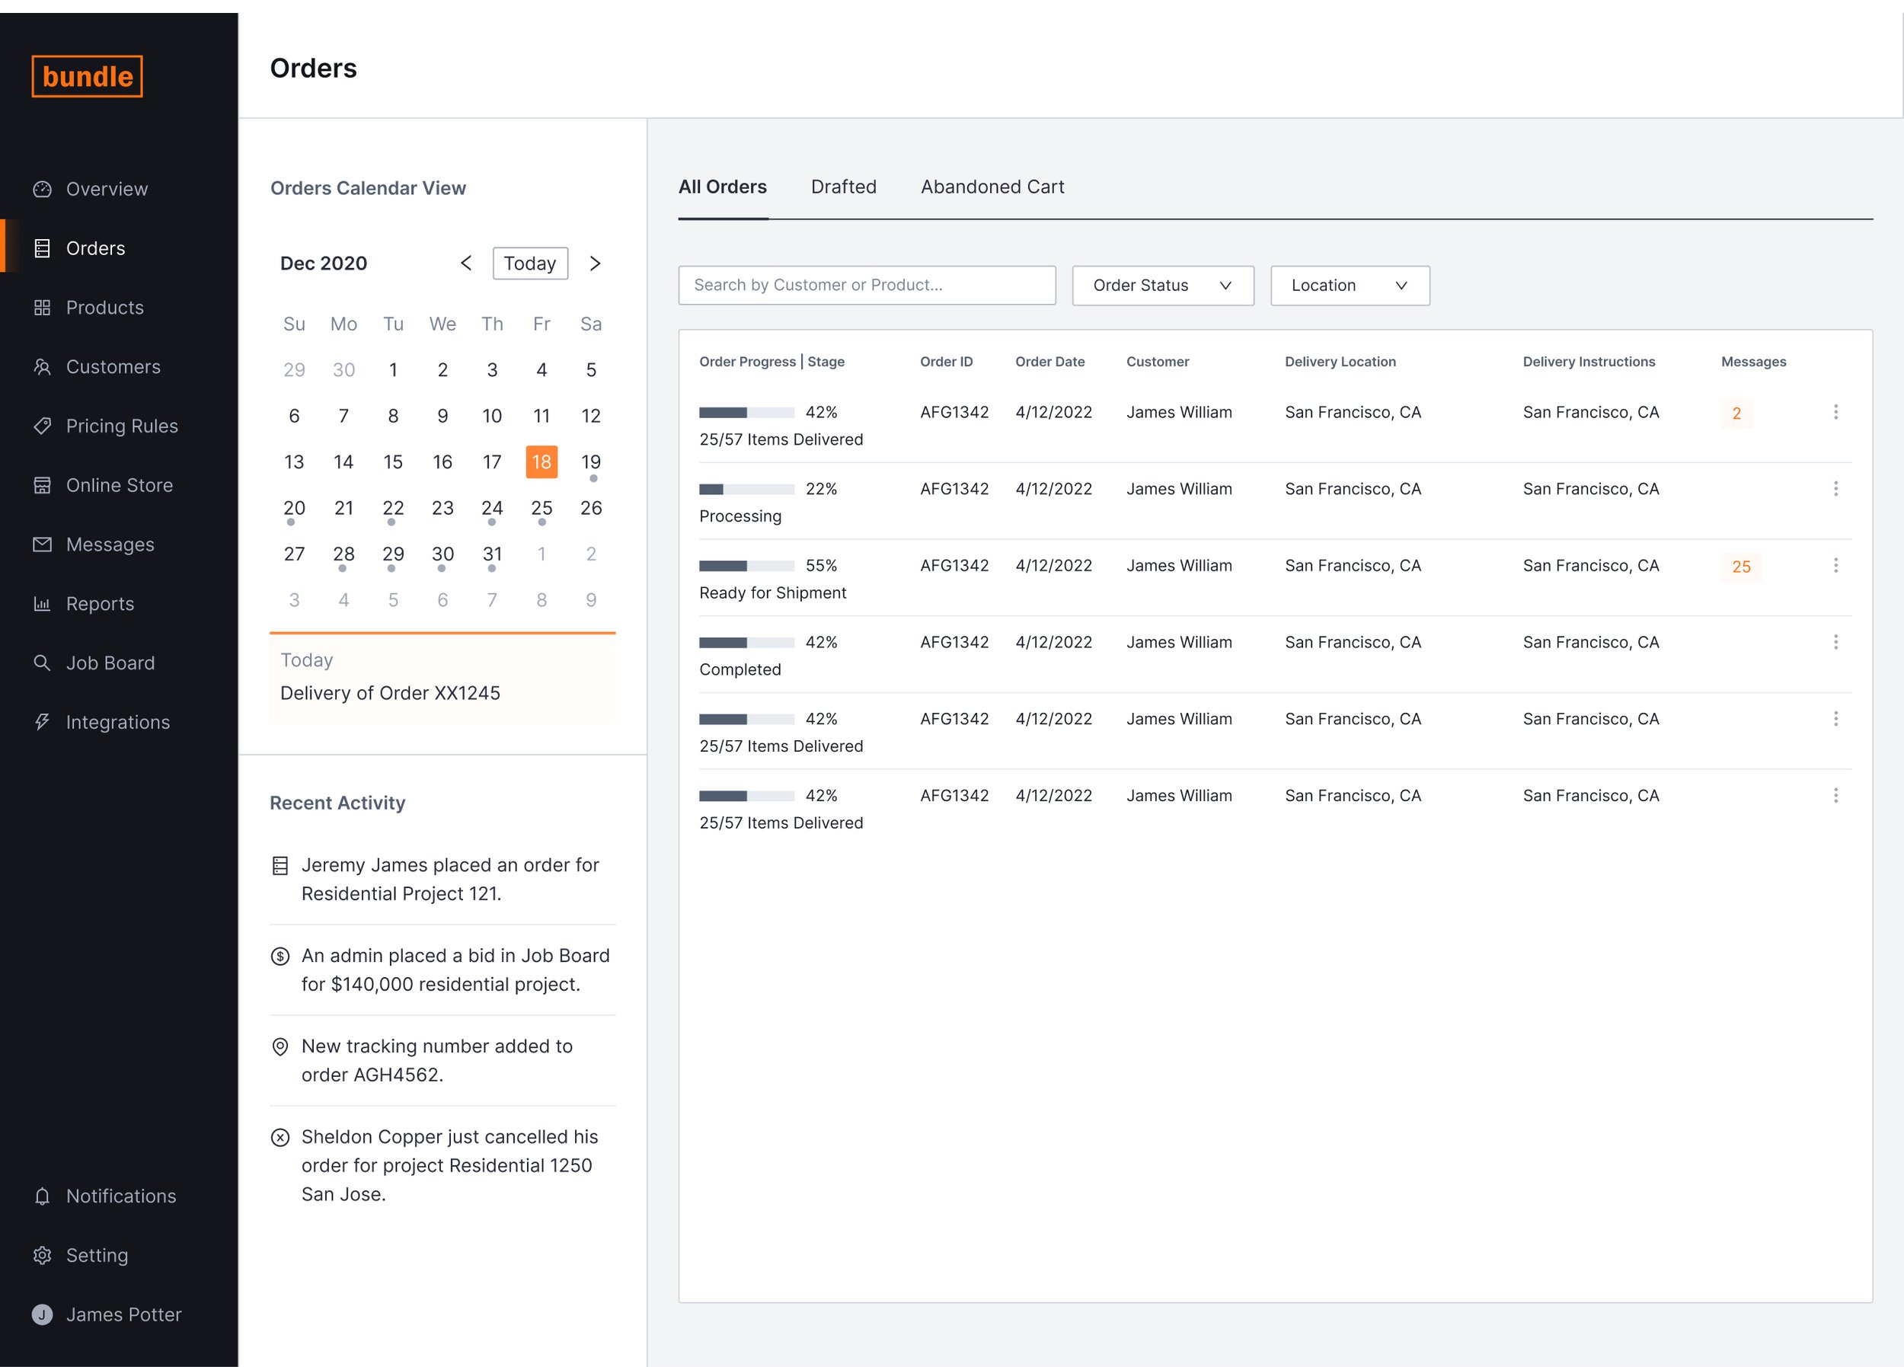The image size is (1904, 1367).
Task: Click the Messages navigation icon
Action: 41,544
